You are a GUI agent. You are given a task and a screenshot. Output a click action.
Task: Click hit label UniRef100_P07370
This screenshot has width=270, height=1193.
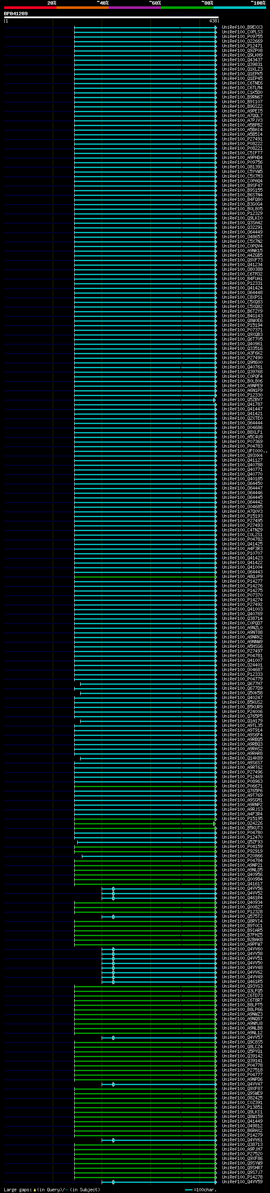click(x=242, y=595)
